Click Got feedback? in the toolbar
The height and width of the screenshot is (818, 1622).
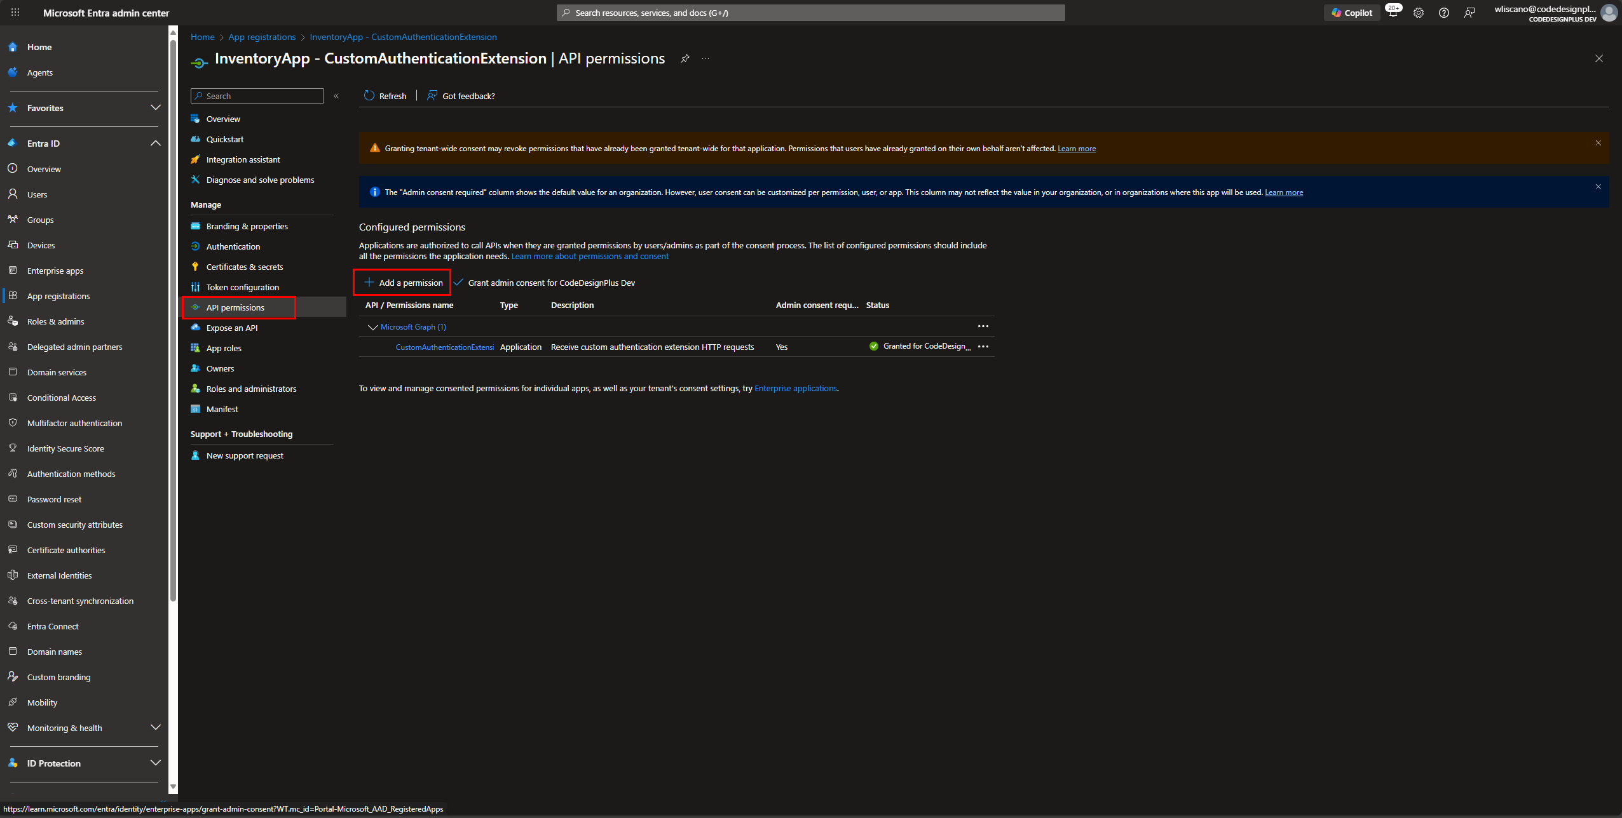coord(461,96)
